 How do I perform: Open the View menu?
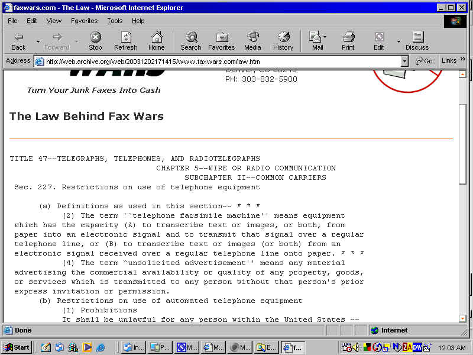[x=54, y=21]
